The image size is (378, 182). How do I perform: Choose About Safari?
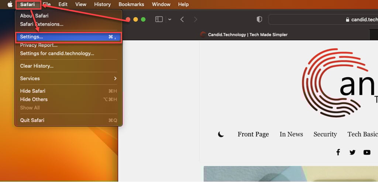coord(69,16)
